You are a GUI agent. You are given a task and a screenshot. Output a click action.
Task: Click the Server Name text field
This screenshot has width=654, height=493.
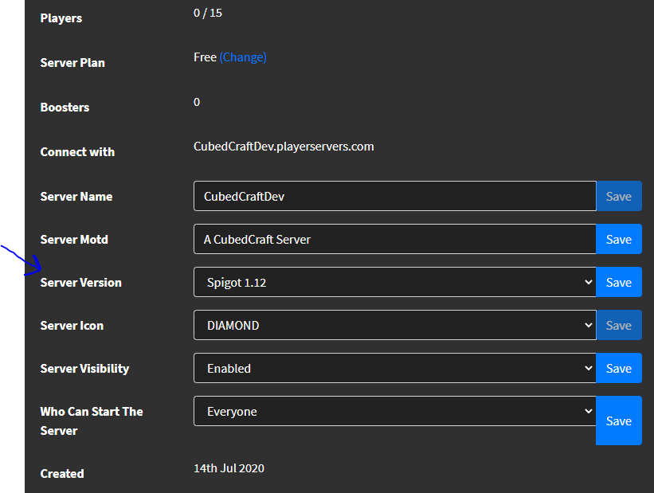pyautogui.click(x=394, y=196)
